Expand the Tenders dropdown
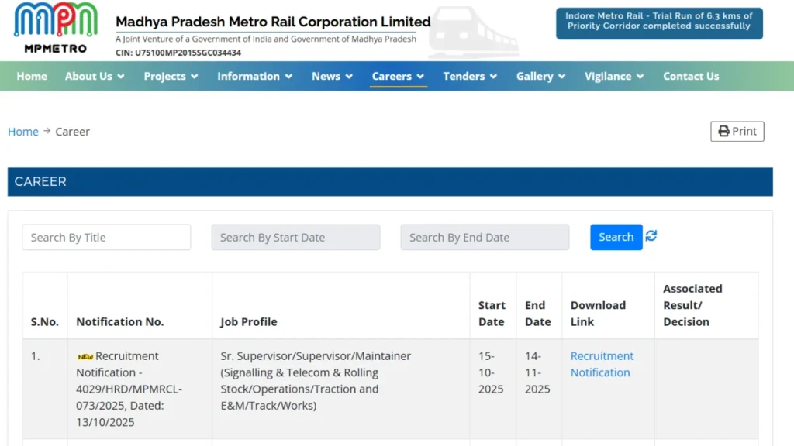 click(470, 76)
